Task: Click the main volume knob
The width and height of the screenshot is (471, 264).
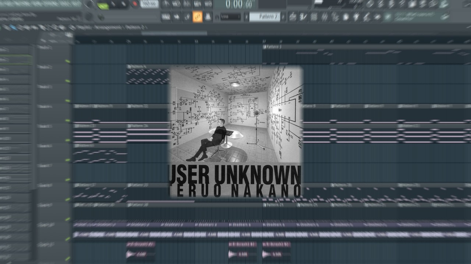Action: tap(89, 4)
